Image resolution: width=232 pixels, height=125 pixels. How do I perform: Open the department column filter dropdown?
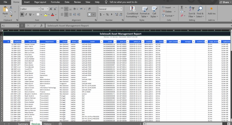click(58, 42)
